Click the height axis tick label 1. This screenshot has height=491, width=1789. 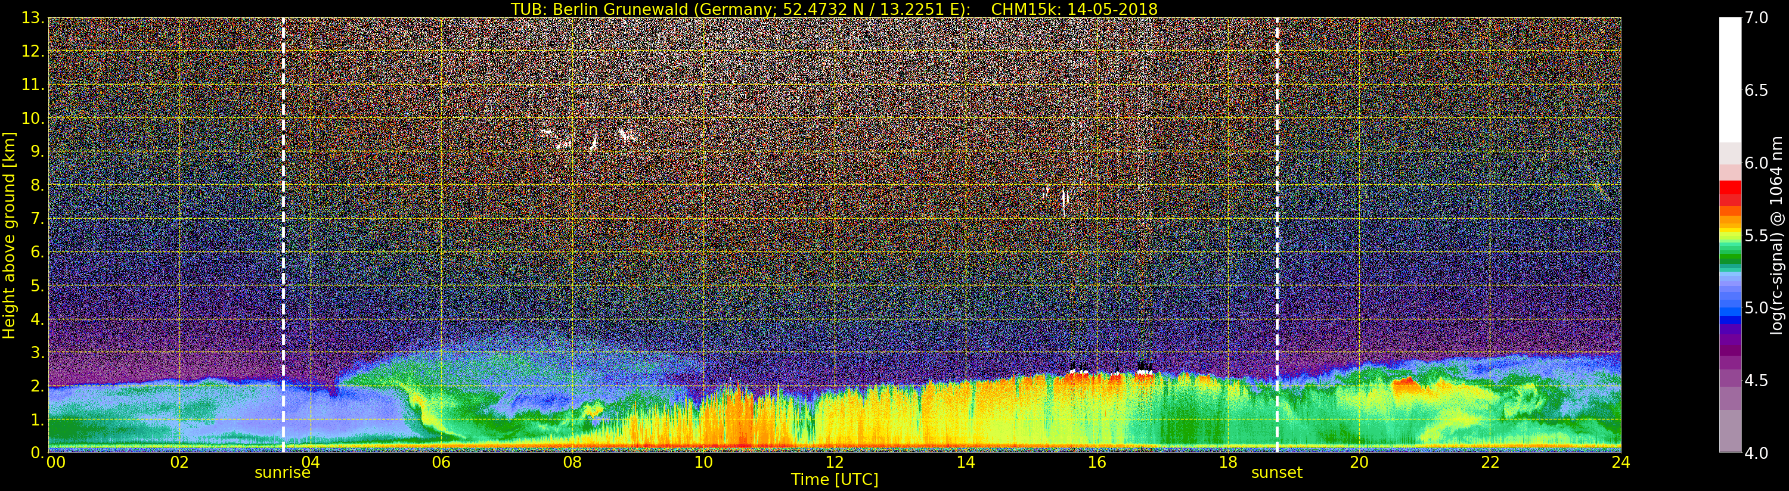(x=37, y=419)
